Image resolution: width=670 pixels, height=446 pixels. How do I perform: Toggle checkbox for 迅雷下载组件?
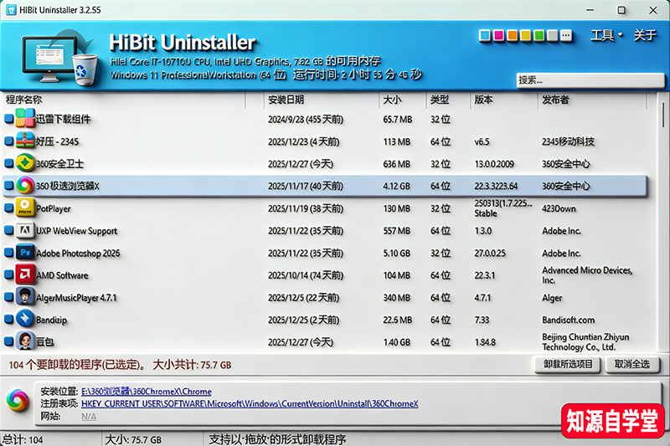(8, 119)
